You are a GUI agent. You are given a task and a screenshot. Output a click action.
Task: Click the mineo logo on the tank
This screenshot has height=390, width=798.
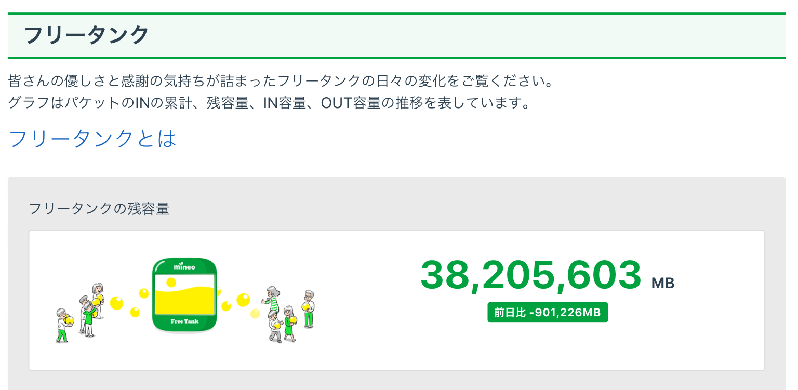(x=184, y=267)
